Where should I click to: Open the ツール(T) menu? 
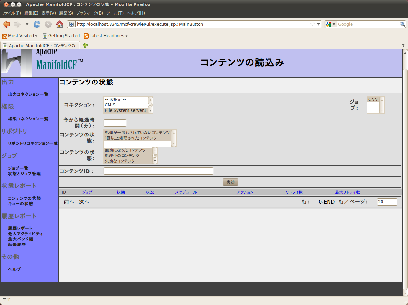[115, 13]
